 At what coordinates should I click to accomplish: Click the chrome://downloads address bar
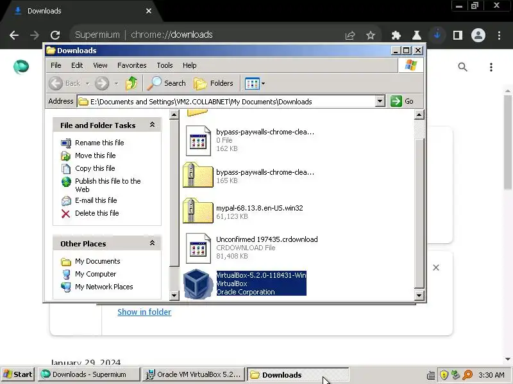(172, 35)
